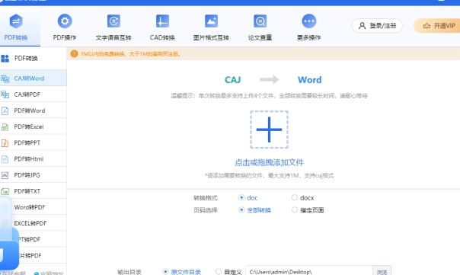Select 原文件目录 output directory option
Viewport: 460px width, 275px height.
(x=165, y=272)
